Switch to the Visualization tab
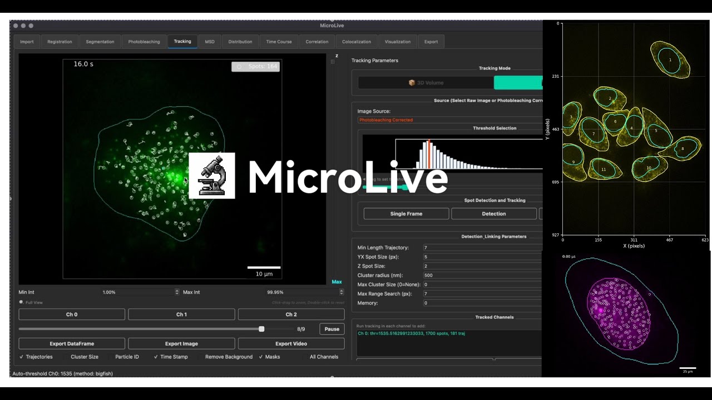Viewport: 712px width, 400px height. (x=398, y=42)
